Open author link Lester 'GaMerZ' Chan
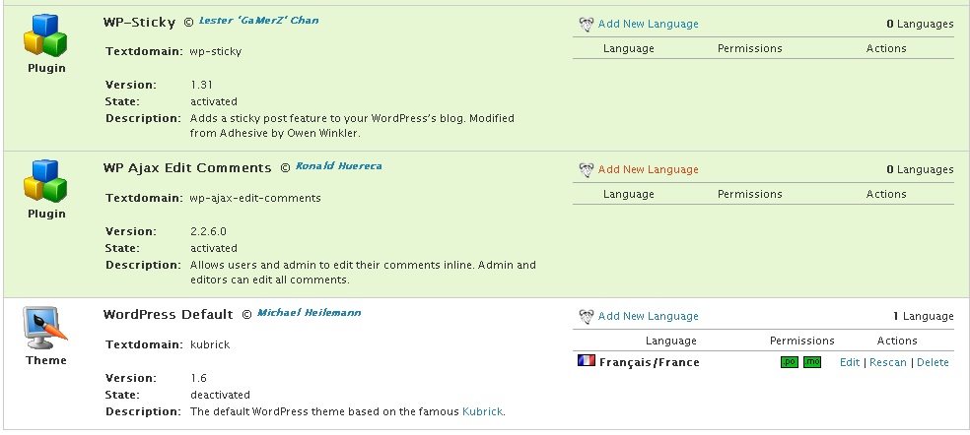Viewport: 970px width, 435px height. [258, 20]
